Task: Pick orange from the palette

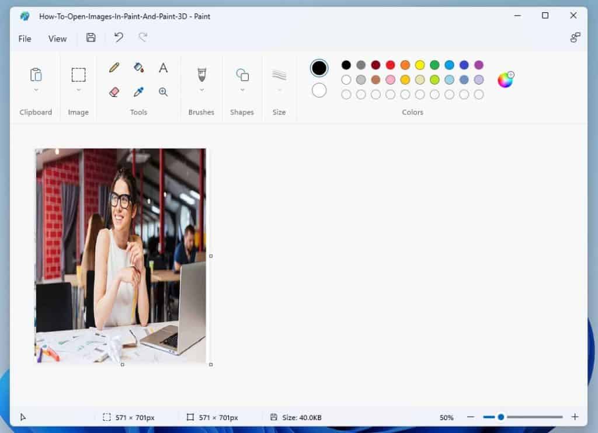Action: pos(405,65)
